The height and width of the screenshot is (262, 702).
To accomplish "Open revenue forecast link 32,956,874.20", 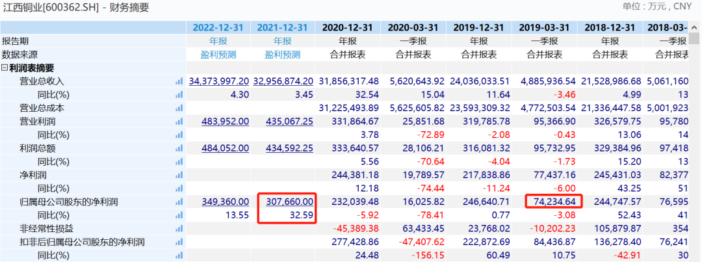I will point(283,81).
